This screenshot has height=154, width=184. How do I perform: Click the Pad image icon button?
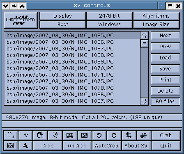tap(11, 145)
